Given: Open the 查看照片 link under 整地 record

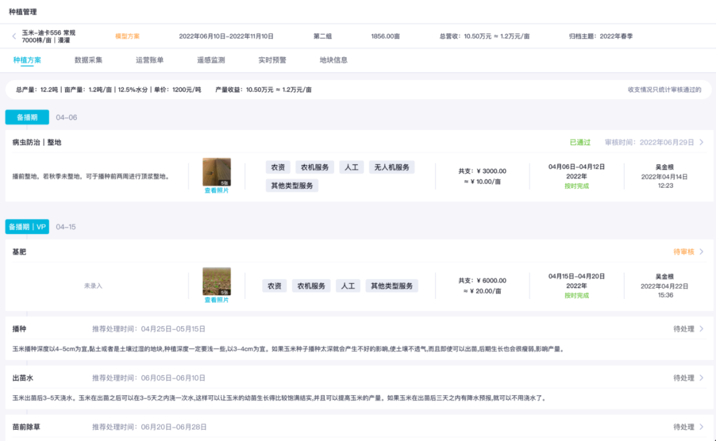Looking at the screenshot, I should click(x=217, y=190).
